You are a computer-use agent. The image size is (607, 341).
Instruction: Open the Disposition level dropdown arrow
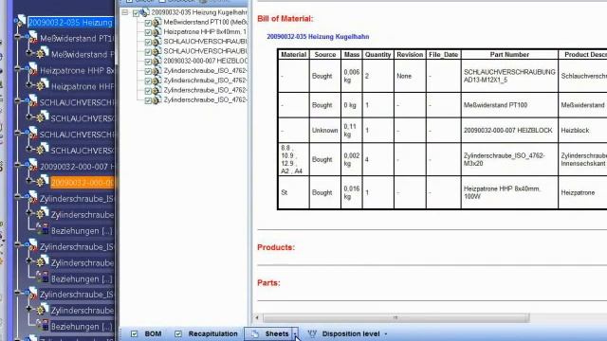(386, 334)
